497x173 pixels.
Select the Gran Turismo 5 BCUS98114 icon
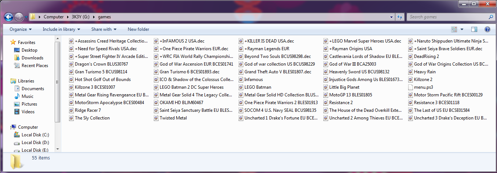(x=71, y=72)
